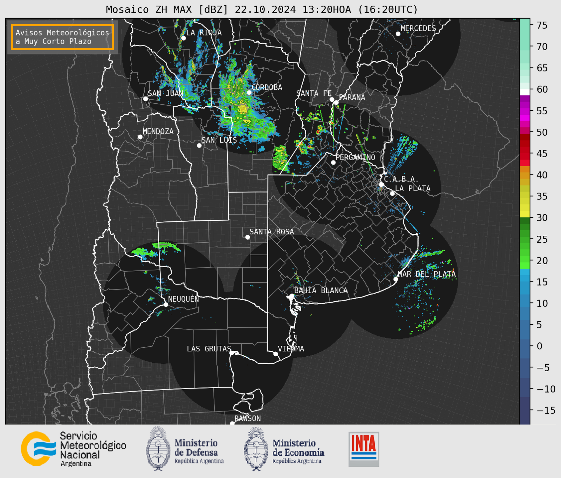Click the Paraná city marker dot

337,102
